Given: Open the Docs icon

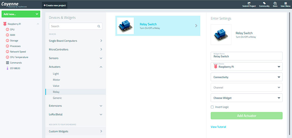Looking at the screenshot, I should click(275, 3).
